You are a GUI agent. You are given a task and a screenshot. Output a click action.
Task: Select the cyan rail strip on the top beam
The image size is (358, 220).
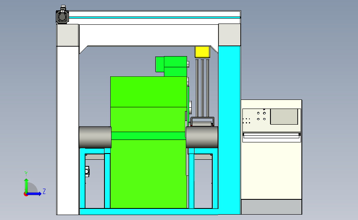pyautogui.click(x=154, y=18)
